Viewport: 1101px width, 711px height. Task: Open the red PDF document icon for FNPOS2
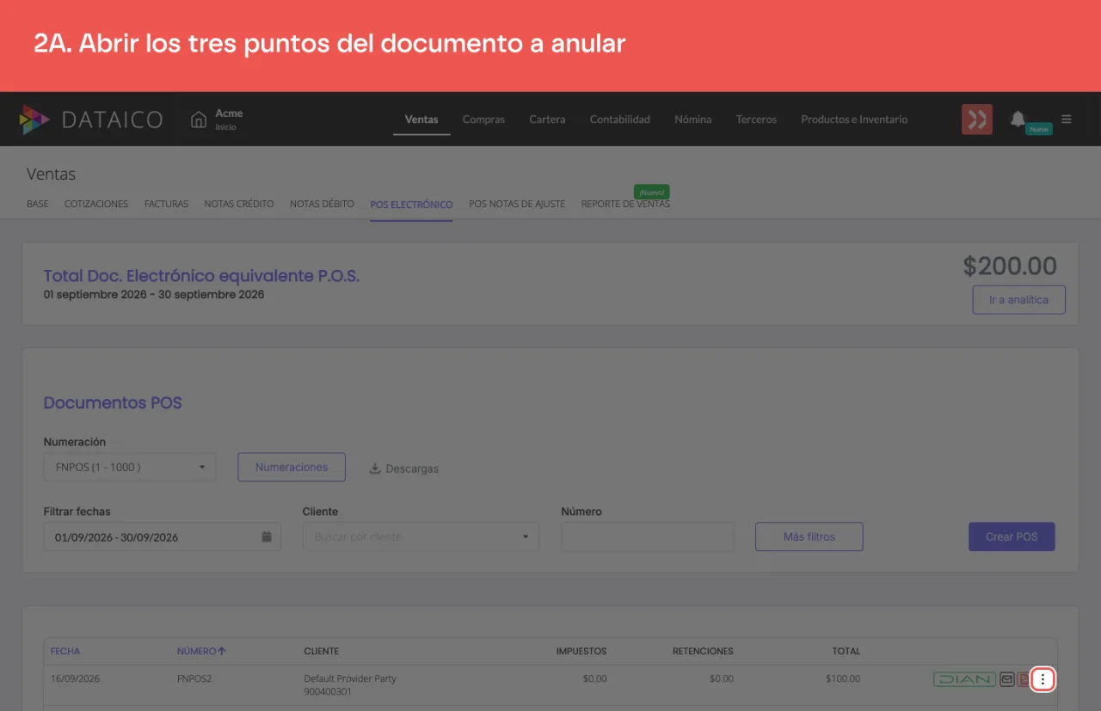[x=1024, y=679]
